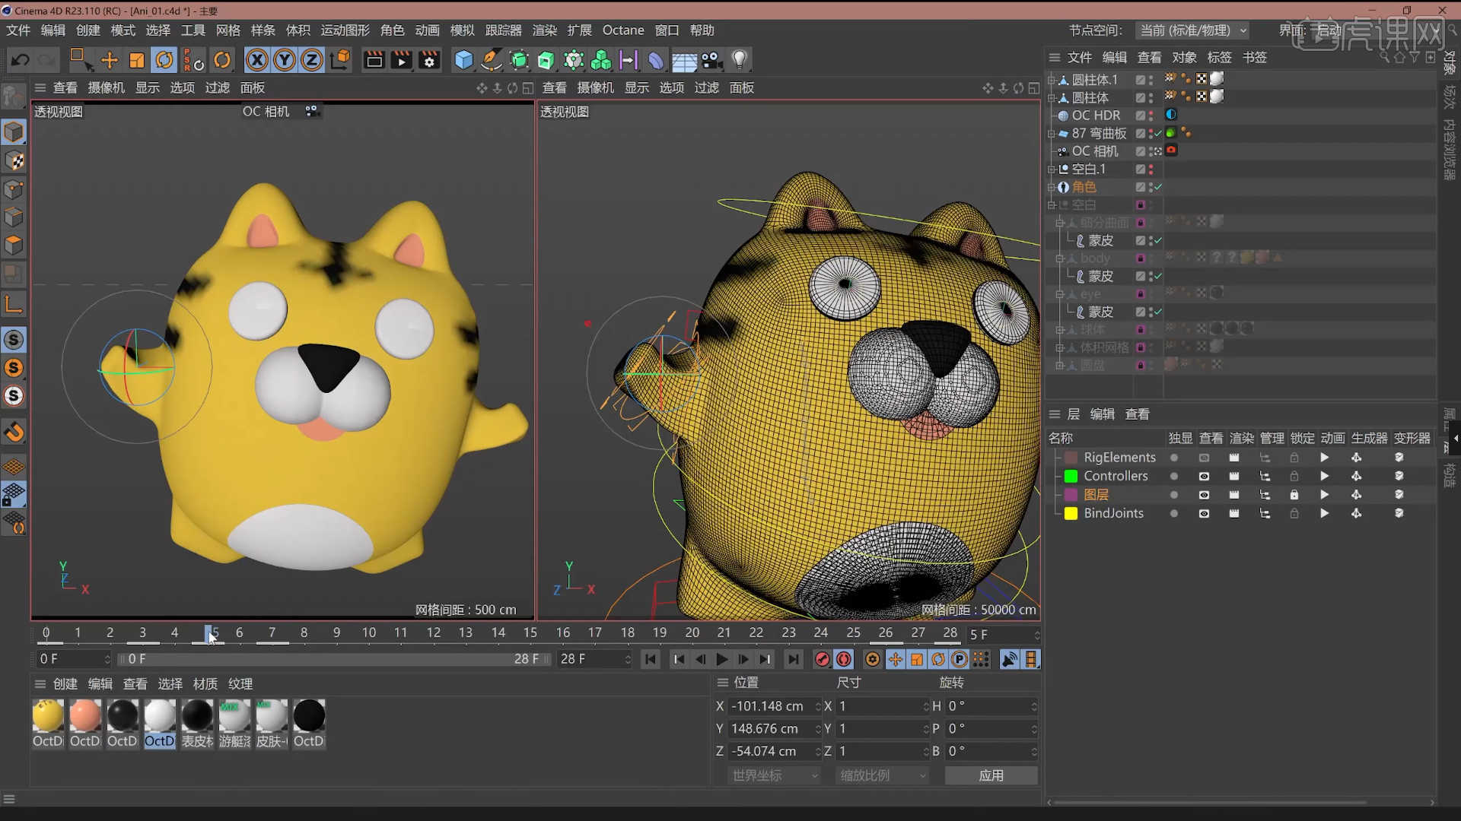Render the active view icon
This screenshot has height=821, width=1461.
(x=374, y=60)
